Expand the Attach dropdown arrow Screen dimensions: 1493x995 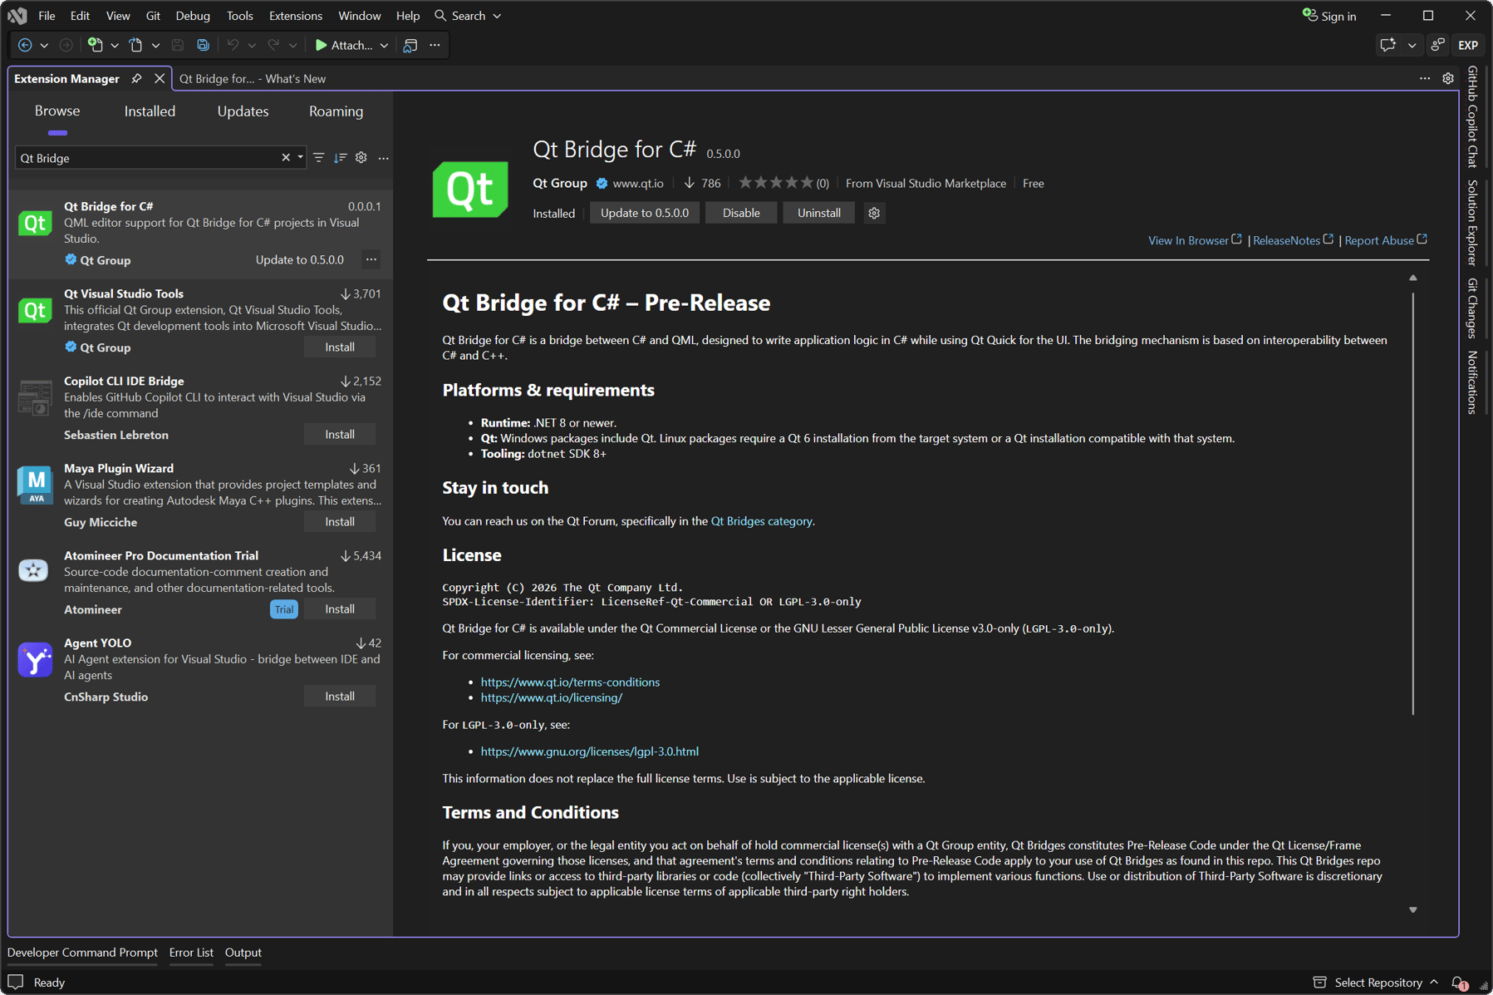384,46
